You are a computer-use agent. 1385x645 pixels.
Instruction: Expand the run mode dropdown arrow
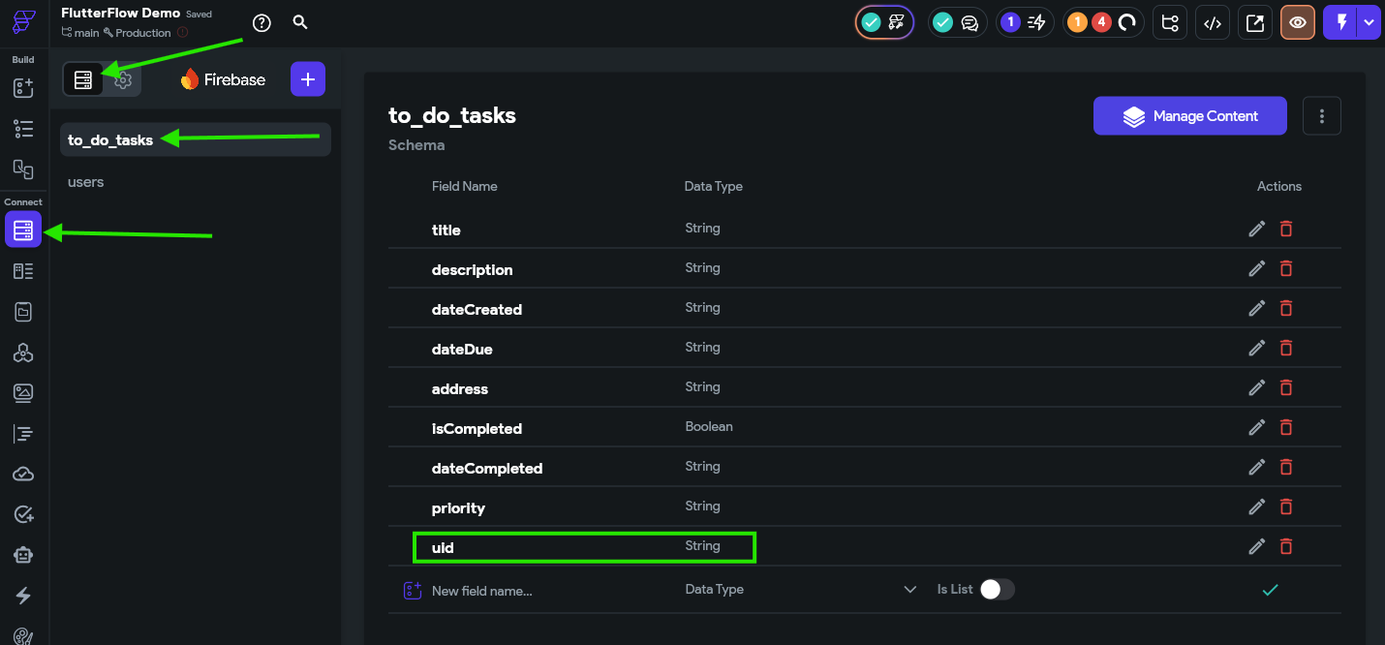1369,23
